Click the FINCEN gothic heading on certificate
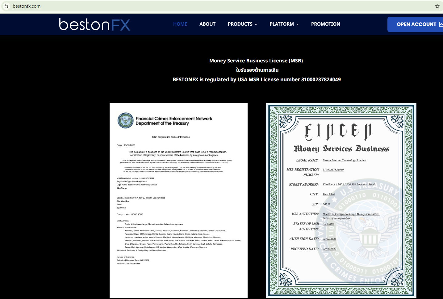Screen dimensions: 443x299 (x=339, y=131)
